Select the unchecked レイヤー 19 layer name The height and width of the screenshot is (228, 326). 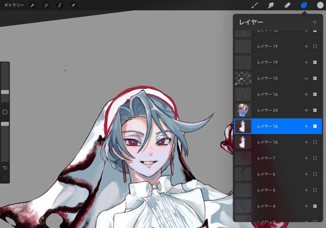pyautogui.click(x=267, y=46)
